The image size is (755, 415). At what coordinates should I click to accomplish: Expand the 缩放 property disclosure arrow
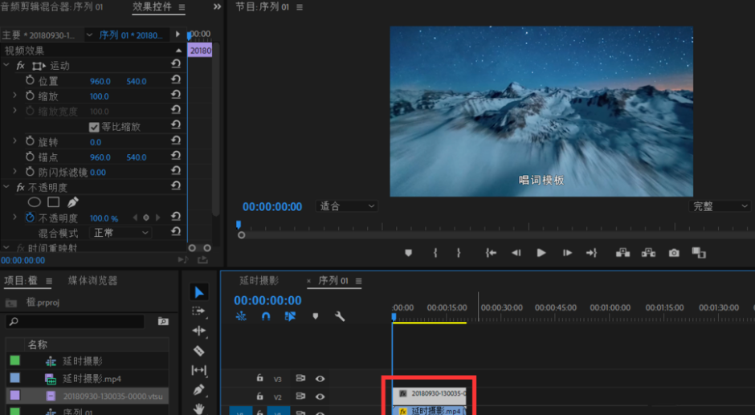pos(14,96)
